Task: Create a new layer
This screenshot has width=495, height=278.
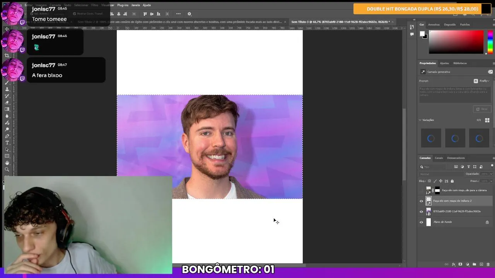Action: [x=481, y=264]
